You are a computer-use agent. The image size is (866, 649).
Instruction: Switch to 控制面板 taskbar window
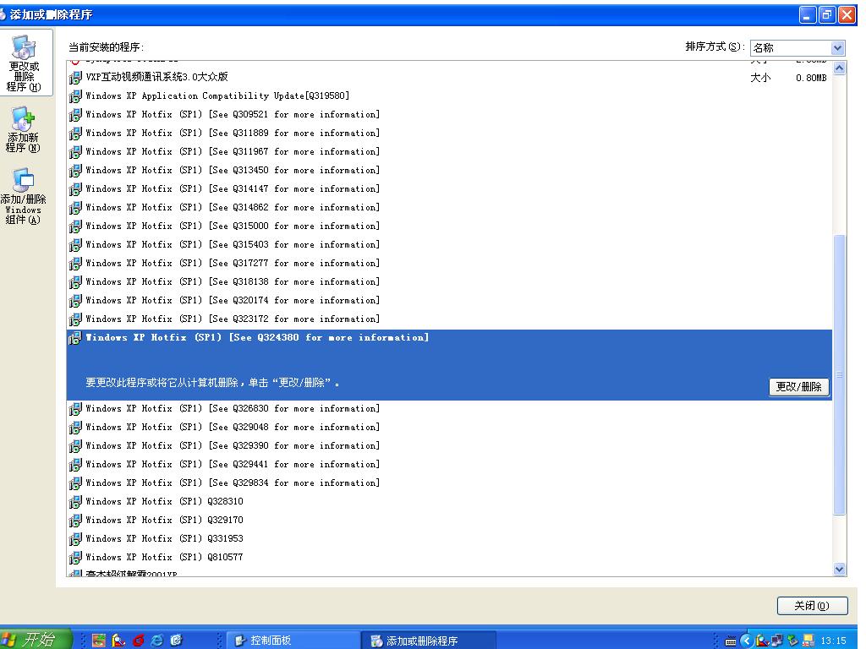click(293, 641)
